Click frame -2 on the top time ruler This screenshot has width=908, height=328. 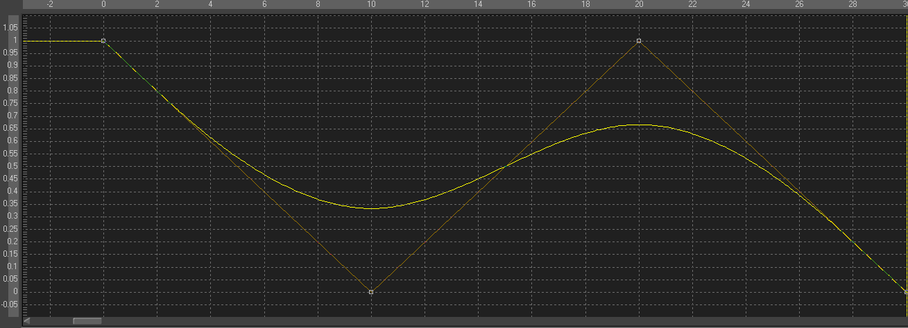pos(50,4)
